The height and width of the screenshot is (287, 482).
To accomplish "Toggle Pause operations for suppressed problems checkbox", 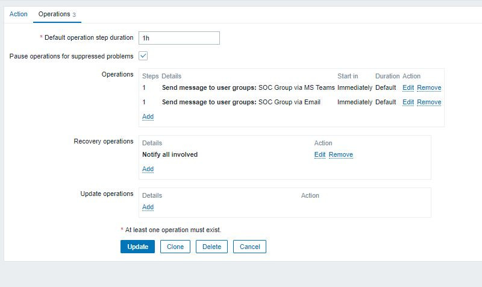I will tap(143, 56).
